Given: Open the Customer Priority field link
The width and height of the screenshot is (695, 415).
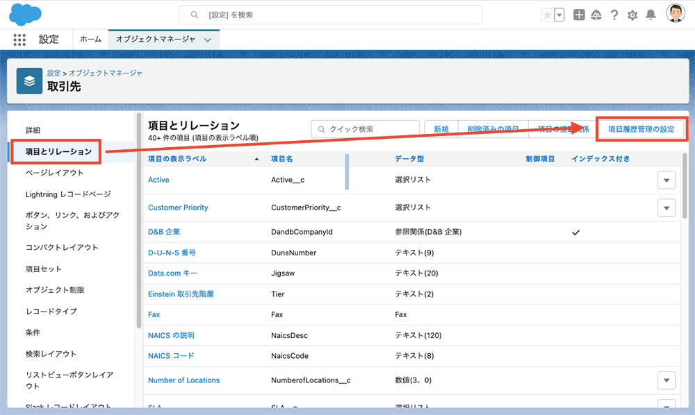Looking at the screenshot, I should [178, 207].
